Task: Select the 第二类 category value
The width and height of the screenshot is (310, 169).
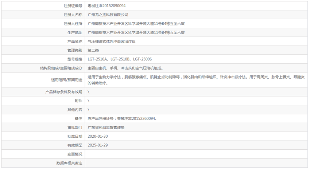Action: tap(93, 50)
